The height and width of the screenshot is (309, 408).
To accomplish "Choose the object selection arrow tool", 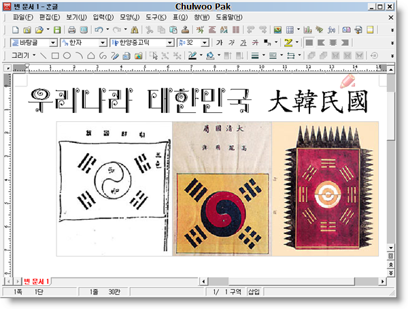I will click(154, 56).
